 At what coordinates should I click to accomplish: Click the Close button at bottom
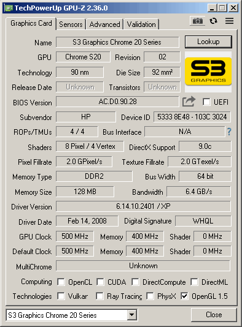214,315
